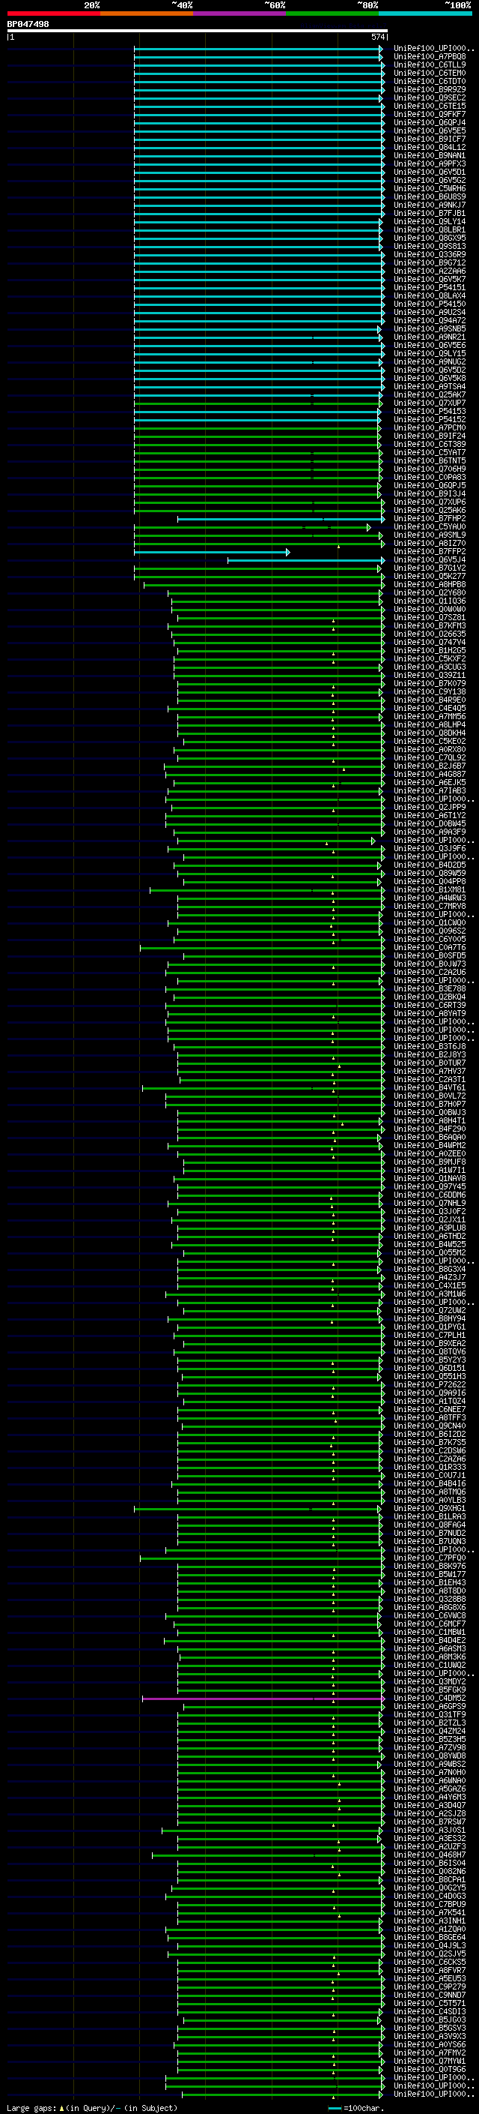Select hit label UniRef100_Q0T9G6

pos(429,2069)
